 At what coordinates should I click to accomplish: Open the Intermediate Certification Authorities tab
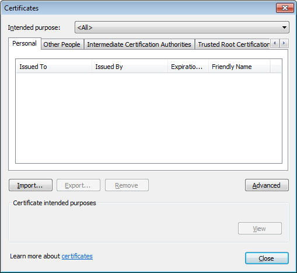pos(139,44)
